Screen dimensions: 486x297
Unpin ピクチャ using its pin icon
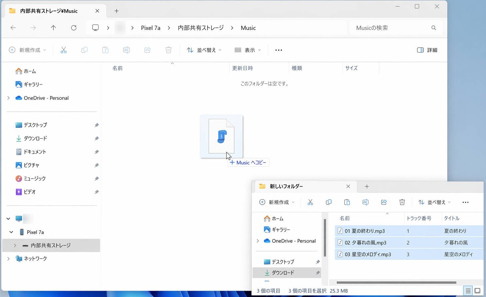[x=96, y=165]
